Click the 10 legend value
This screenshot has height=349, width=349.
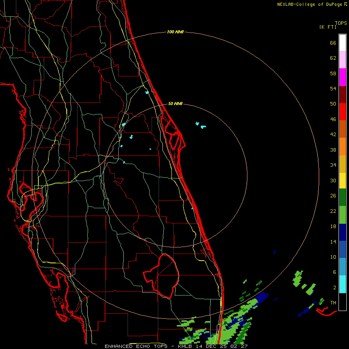333,257
